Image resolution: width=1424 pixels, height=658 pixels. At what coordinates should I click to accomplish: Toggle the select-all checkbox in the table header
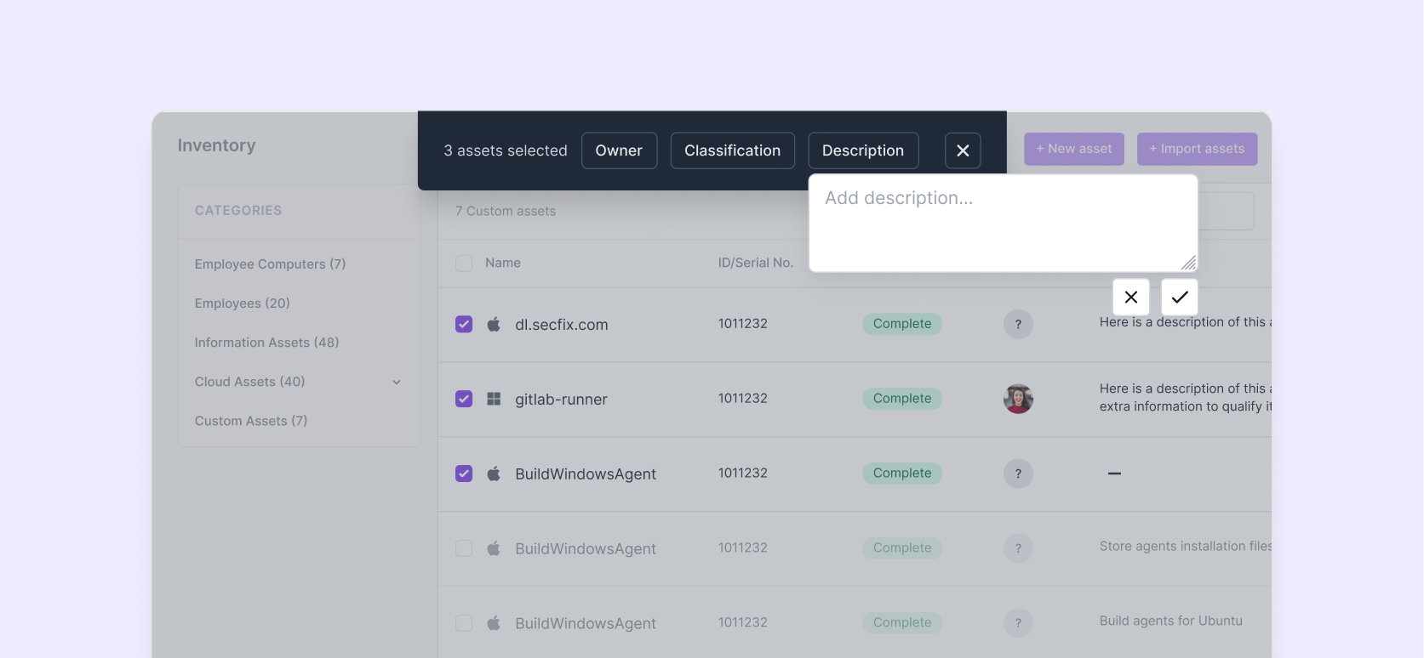pos(464,264)
